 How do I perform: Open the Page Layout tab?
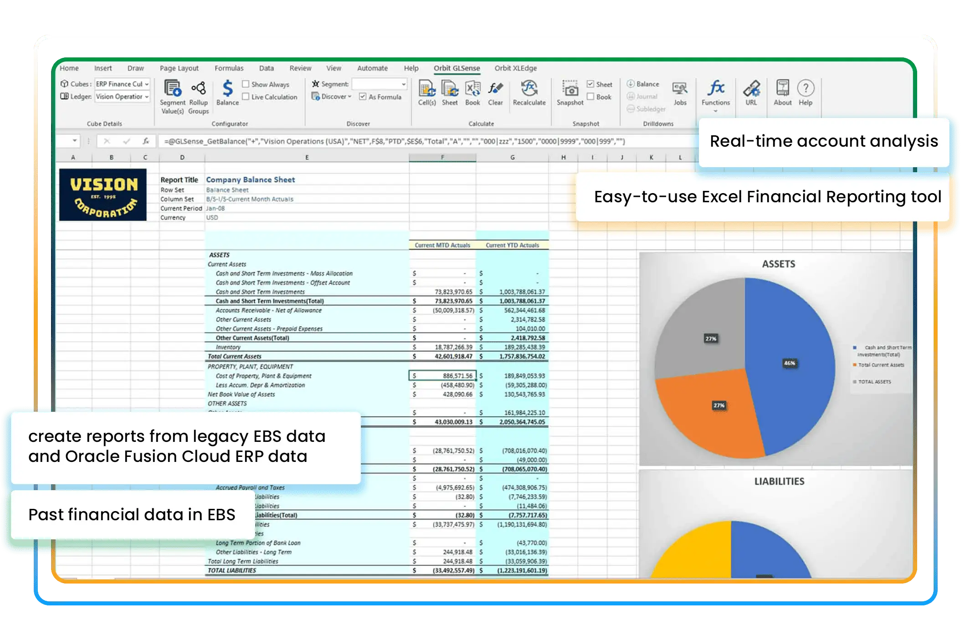tap(179, 68)
